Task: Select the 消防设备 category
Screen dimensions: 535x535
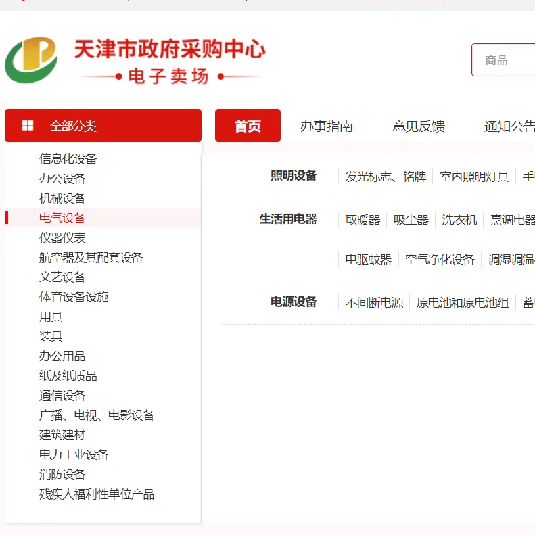Action: pos(62,475)
